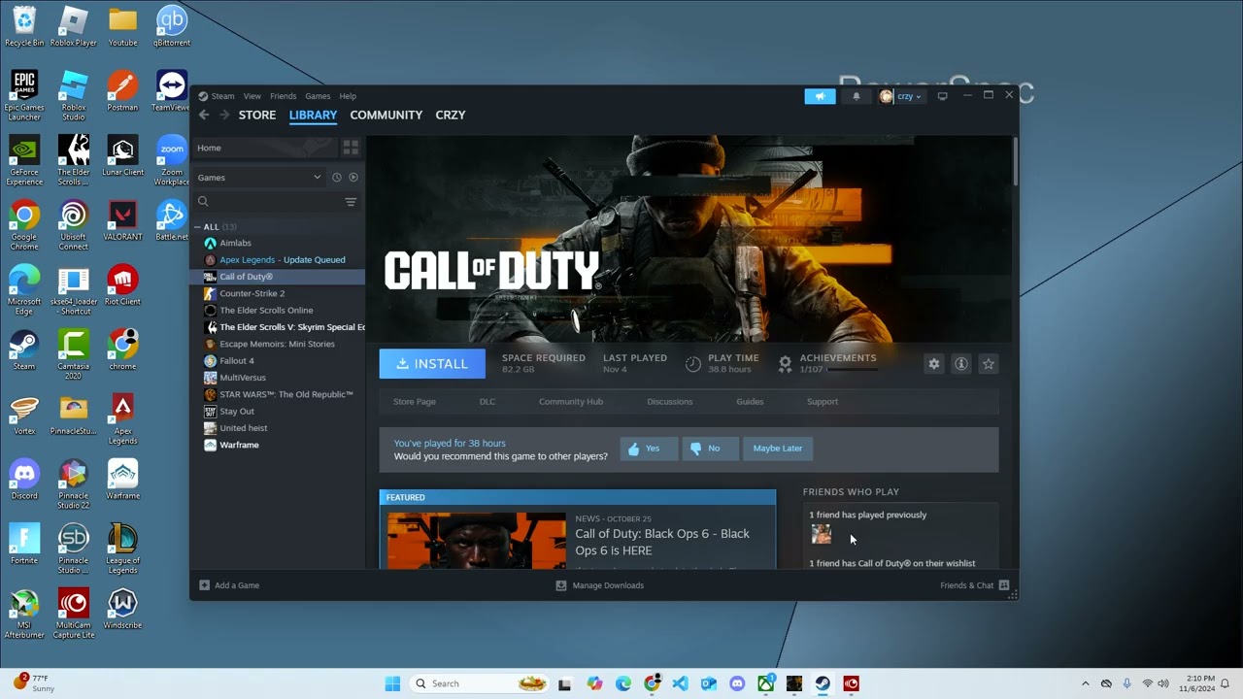The width and height of the screenshot is (1243, 699).
Task: Go forward with Steam forward arrow
Action: coord(224,115)
